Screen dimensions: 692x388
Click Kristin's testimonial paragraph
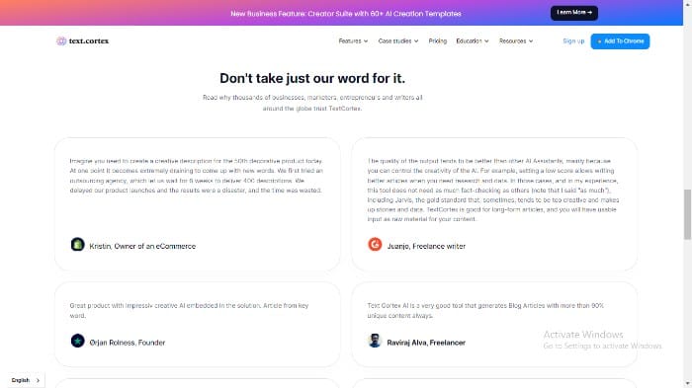pyautogui.click(x=197, y=176)
